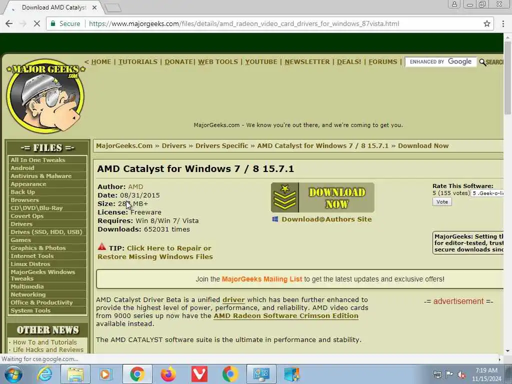Click the search magnifier icon
Screen dimensions: 512x384
pyautogui.click(x=482, y=62)
